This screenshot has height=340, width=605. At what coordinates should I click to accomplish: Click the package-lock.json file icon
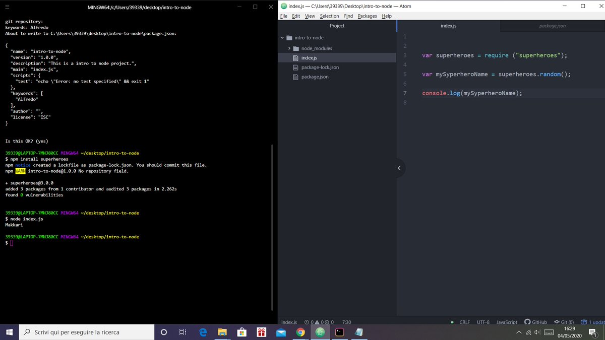tap(296, 67)
